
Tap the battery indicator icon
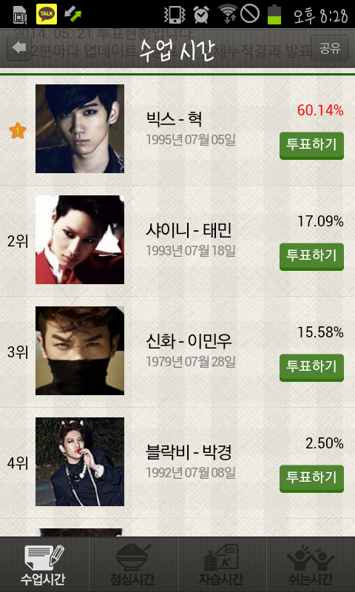click(274, 14)
